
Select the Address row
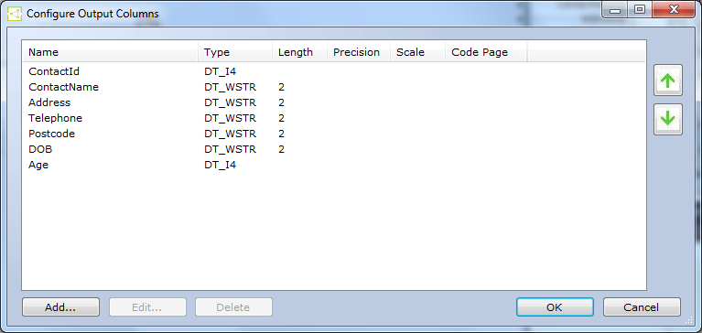(x=333, y=102)
